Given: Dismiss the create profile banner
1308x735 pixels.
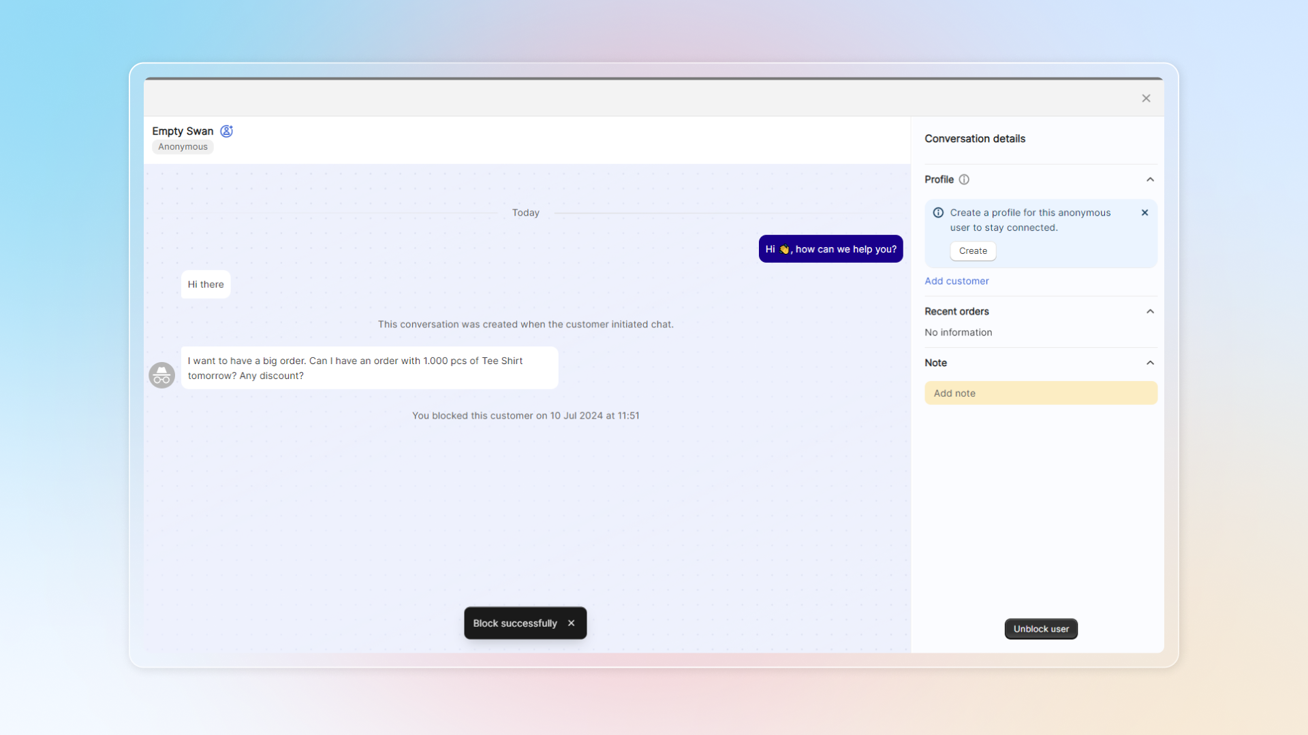Looking at the screenshot, I should pos(1144,213).
